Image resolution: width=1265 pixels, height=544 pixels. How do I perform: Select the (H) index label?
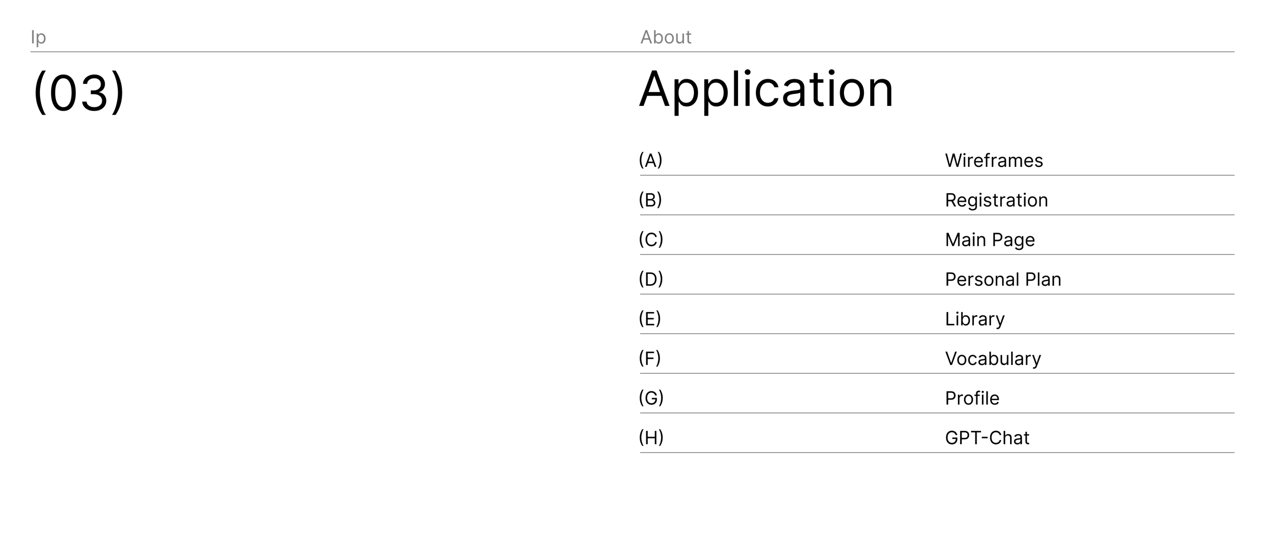[651, 438]
